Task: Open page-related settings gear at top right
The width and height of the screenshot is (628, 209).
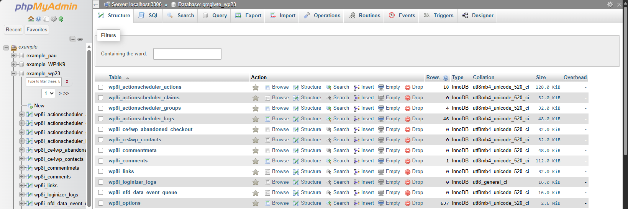Action: [x=610, y=4]
